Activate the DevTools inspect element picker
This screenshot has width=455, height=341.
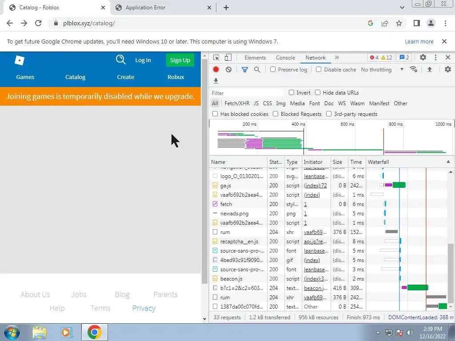coord(216,57)
